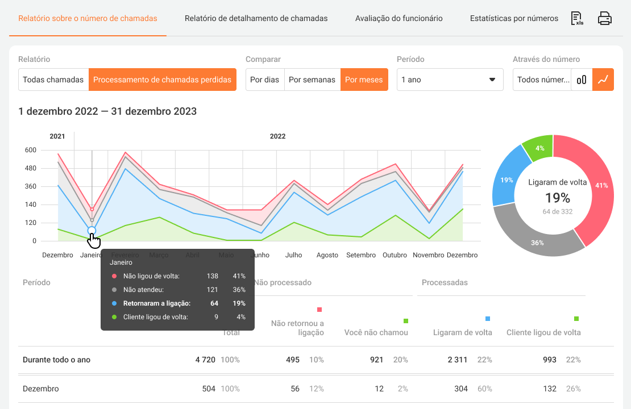Image resolution: width=631 pixels, height=409 pixels.
Task: Export report as XLS file
Action: (577, 18)
